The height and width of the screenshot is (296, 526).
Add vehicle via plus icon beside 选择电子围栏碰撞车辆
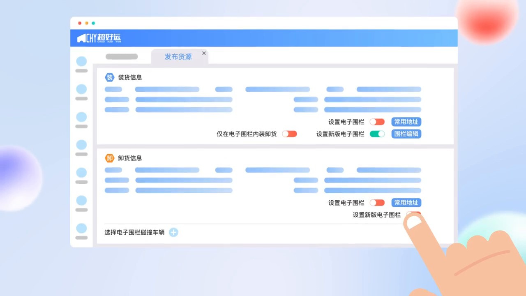[173, 232]
